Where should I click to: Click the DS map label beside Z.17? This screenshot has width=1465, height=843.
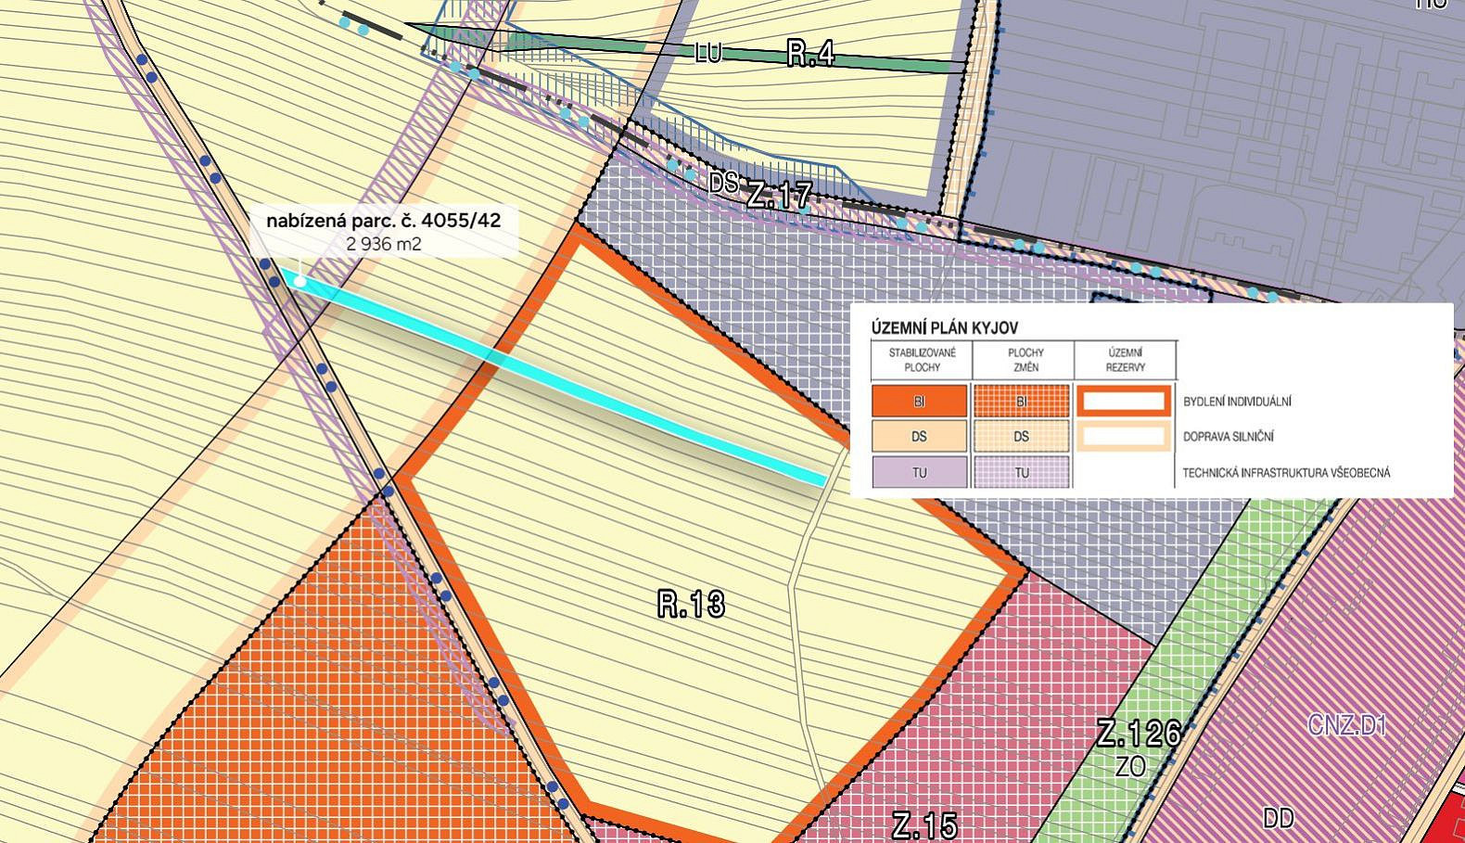723,183
